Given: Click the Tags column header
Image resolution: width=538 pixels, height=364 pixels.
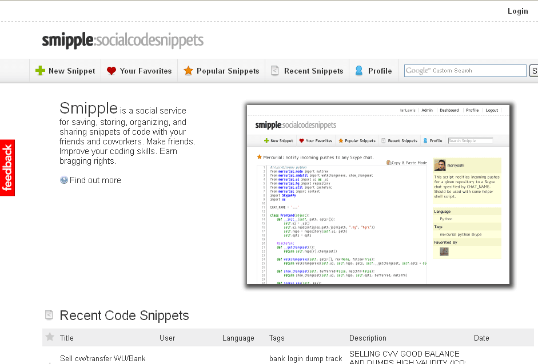Looking at the screenshot, I should coord(277,338).
